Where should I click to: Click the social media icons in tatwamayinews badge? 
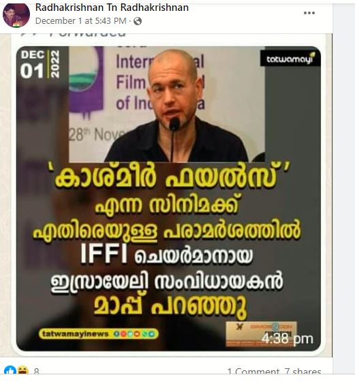click(x=134, y=334)
